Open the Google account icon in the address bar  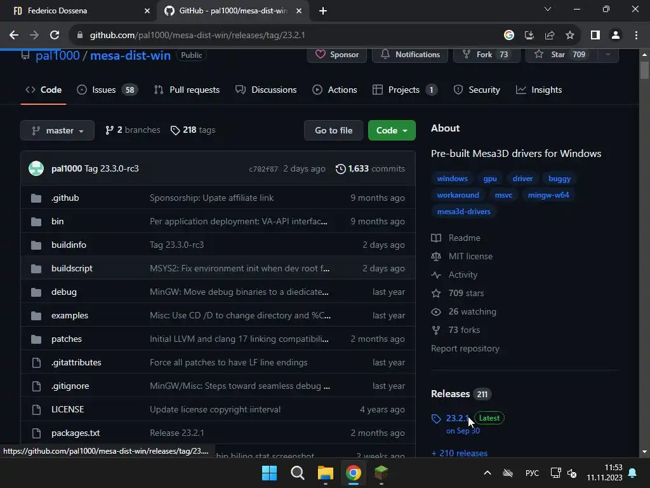pos(508,36)
